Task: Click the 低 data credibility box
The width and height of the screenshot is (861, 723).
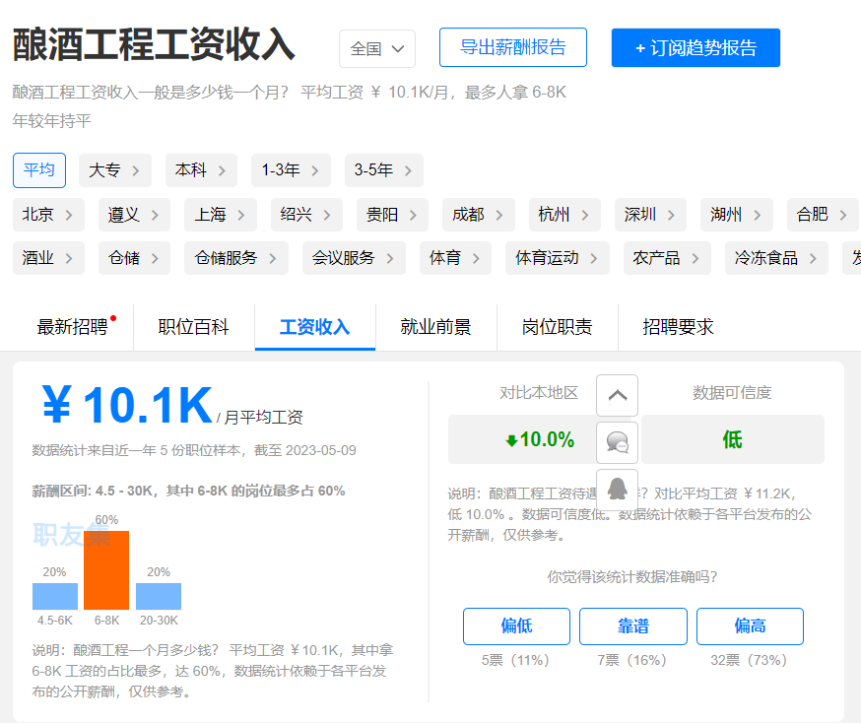Action: point(733,439)
